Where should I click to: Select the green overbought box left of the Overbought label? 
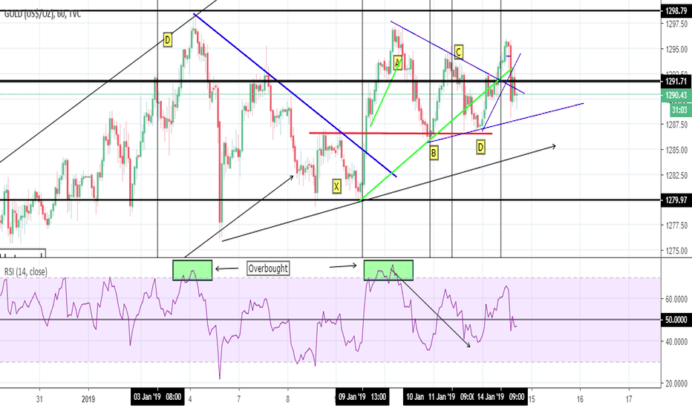click(x=192, y=270)
